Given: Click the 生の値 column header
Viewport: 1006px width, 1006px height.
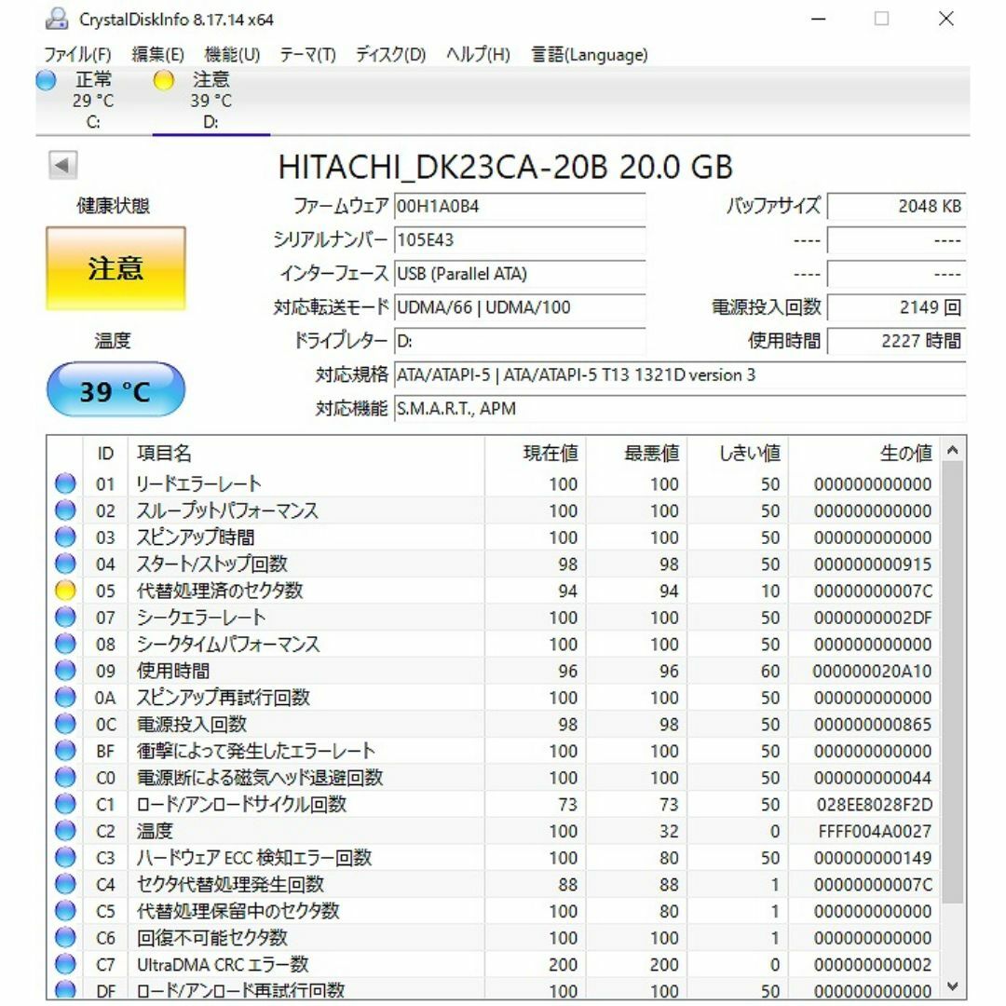Looking at the screenshot, I should 864,454.
